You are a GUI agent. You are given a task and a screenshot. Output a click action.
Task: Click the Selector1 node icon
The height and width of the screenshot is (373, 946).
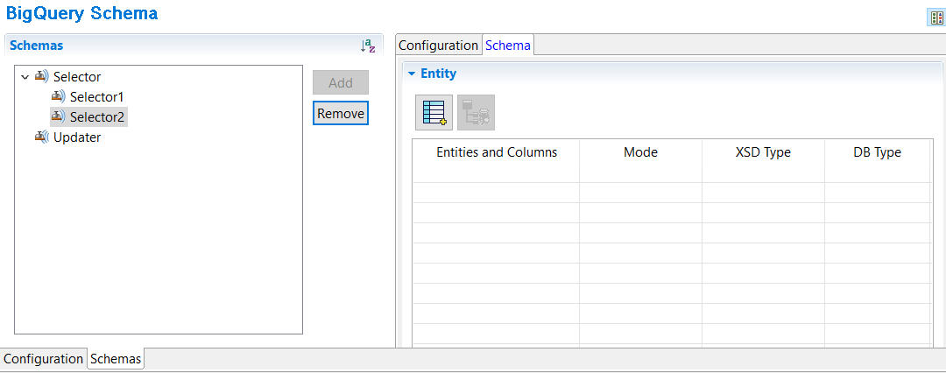[x=58, y=96]
